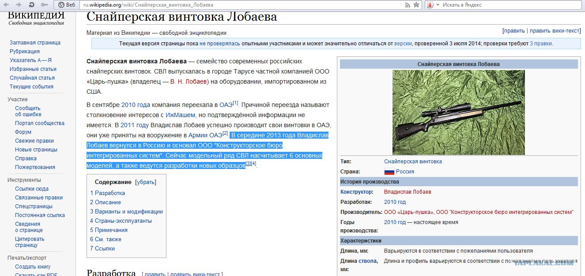
Task: Open search engine dropdown arrow
Action: coord(438,5)
